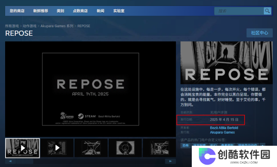Click the REPOSE breadcrumb link
Screen dimensions: 277x167
[x=84, y=26]
